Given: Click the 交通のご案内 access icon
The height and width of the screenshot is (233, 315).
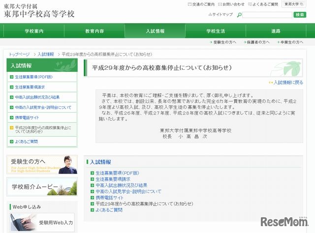Looking at the screenshot, I should coord(190,4).
